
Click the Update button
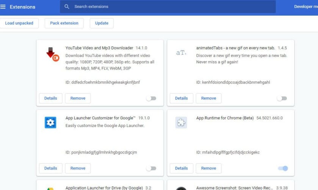[102, 23]
